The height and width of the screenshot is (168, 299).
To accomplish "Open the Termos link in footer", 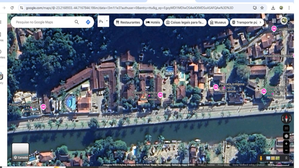I will tap(210, 165).
